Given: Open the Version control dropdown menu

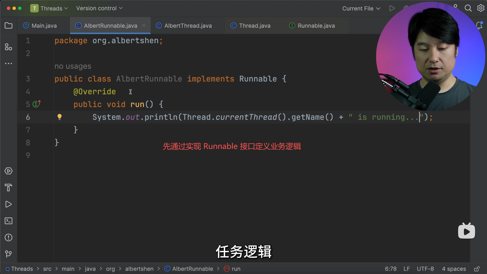Looking at the screenshot, I should 99,8.
